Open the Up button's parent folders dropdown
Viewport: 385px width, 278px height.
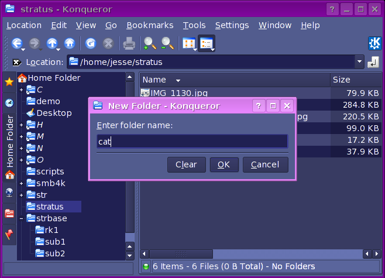tap(59, 50)
